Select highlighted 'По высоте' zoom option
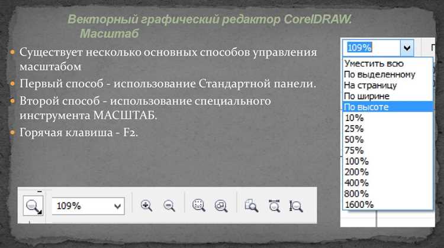Screen dimensions: 444x248 388,107
